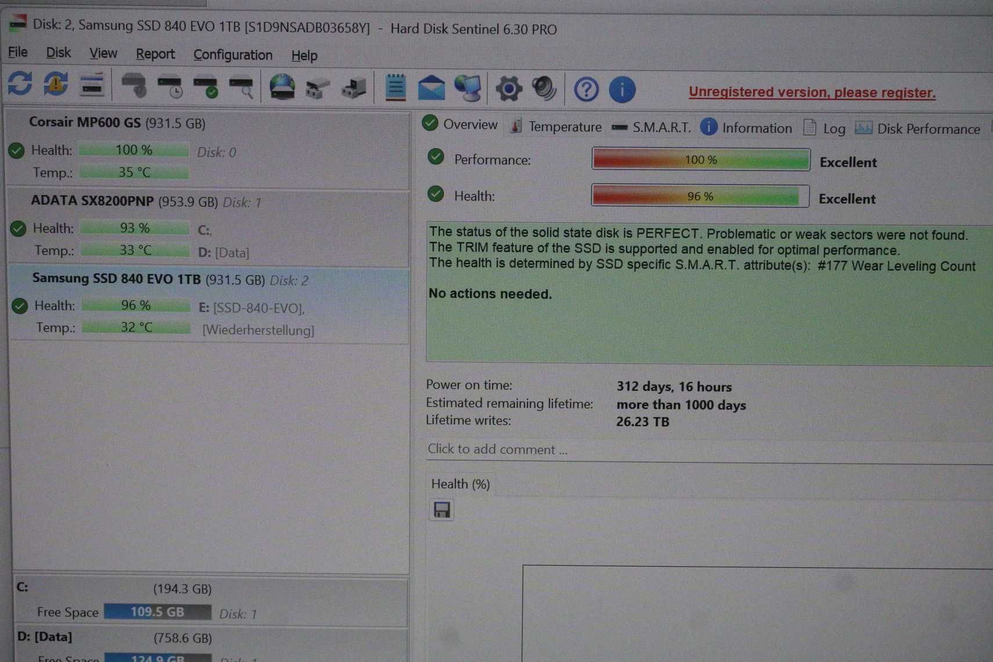Click the 'Health (%)' chart heading
993x662 pixels.
tap(460, 484)
